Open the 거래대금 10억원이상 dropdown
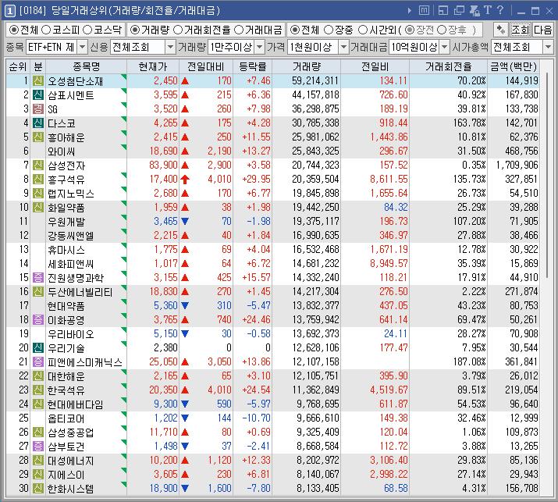 pyautogui.click(x=445, y=47)
